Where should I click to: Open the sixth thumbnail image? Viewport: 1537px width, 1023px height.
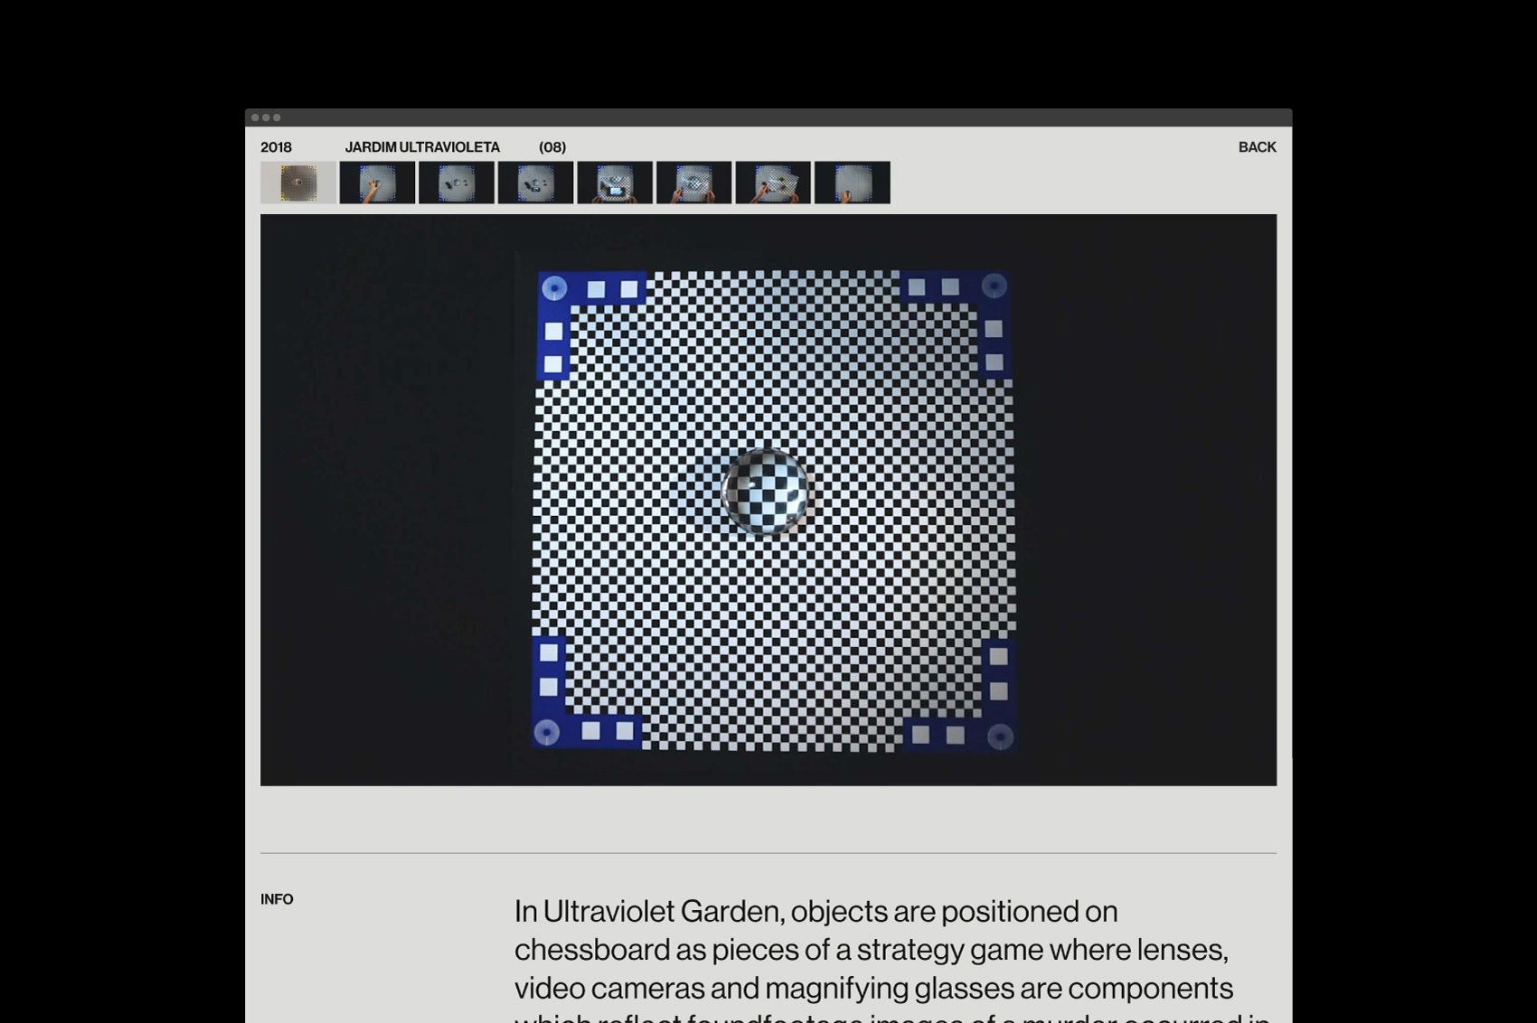click(x=693, y=183)
